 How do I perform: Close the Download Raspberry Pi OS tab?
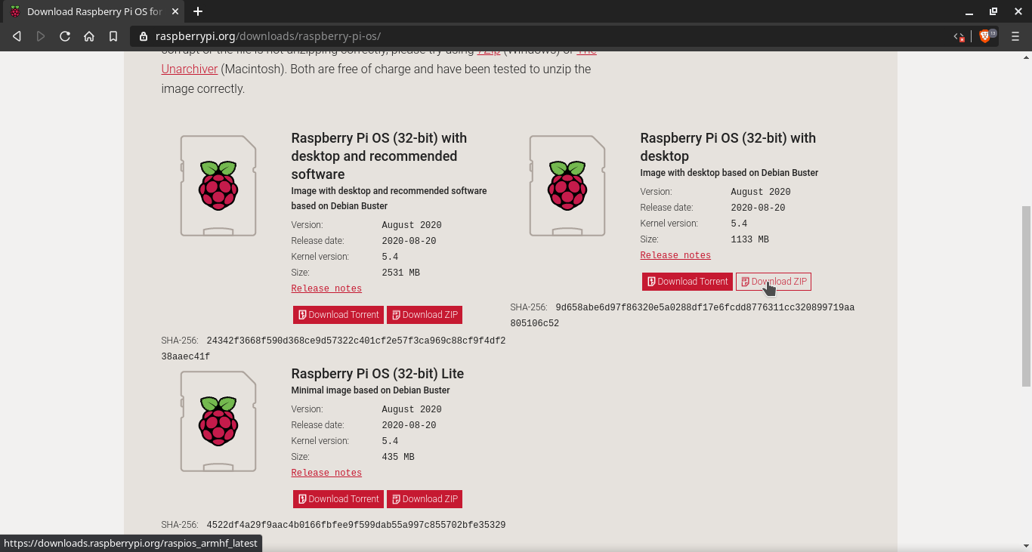[175, 11]
